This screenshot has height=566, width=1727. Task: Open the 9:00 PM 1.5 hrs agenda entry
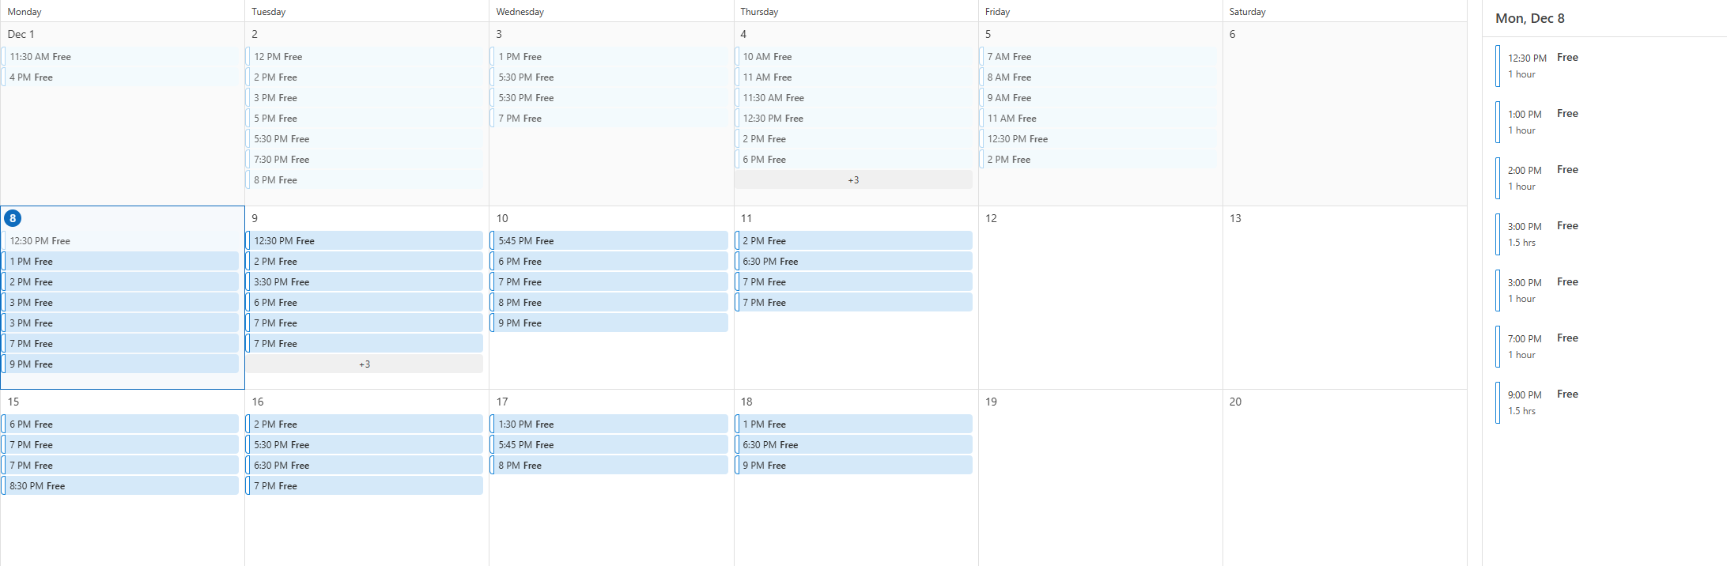1605,402
